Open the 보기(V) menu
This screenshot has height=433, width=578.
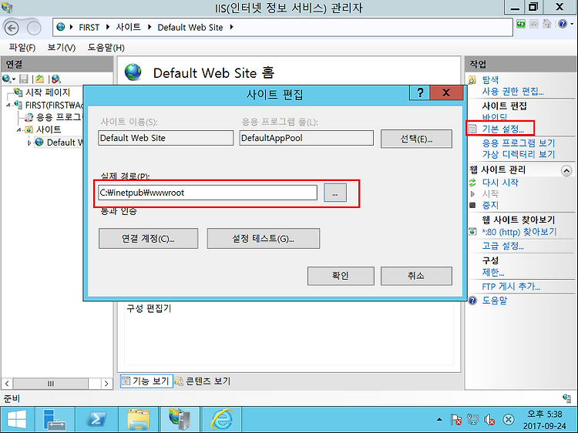pyautogui.click(x=61, y=48)
